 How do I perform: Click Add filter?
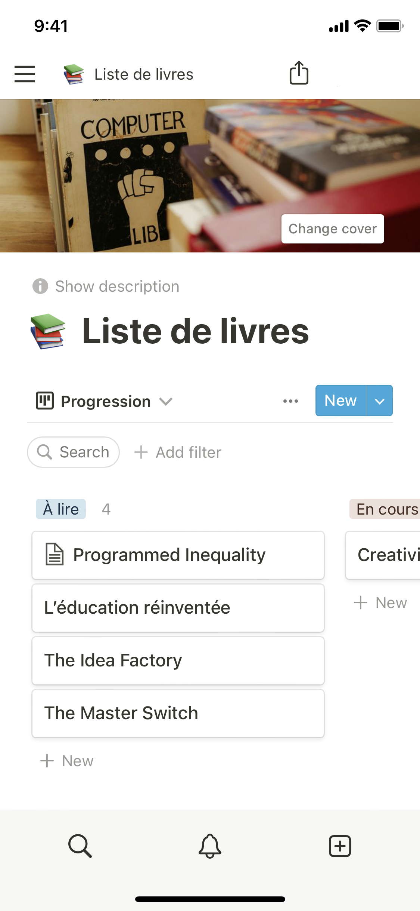(x=178, y=452)
